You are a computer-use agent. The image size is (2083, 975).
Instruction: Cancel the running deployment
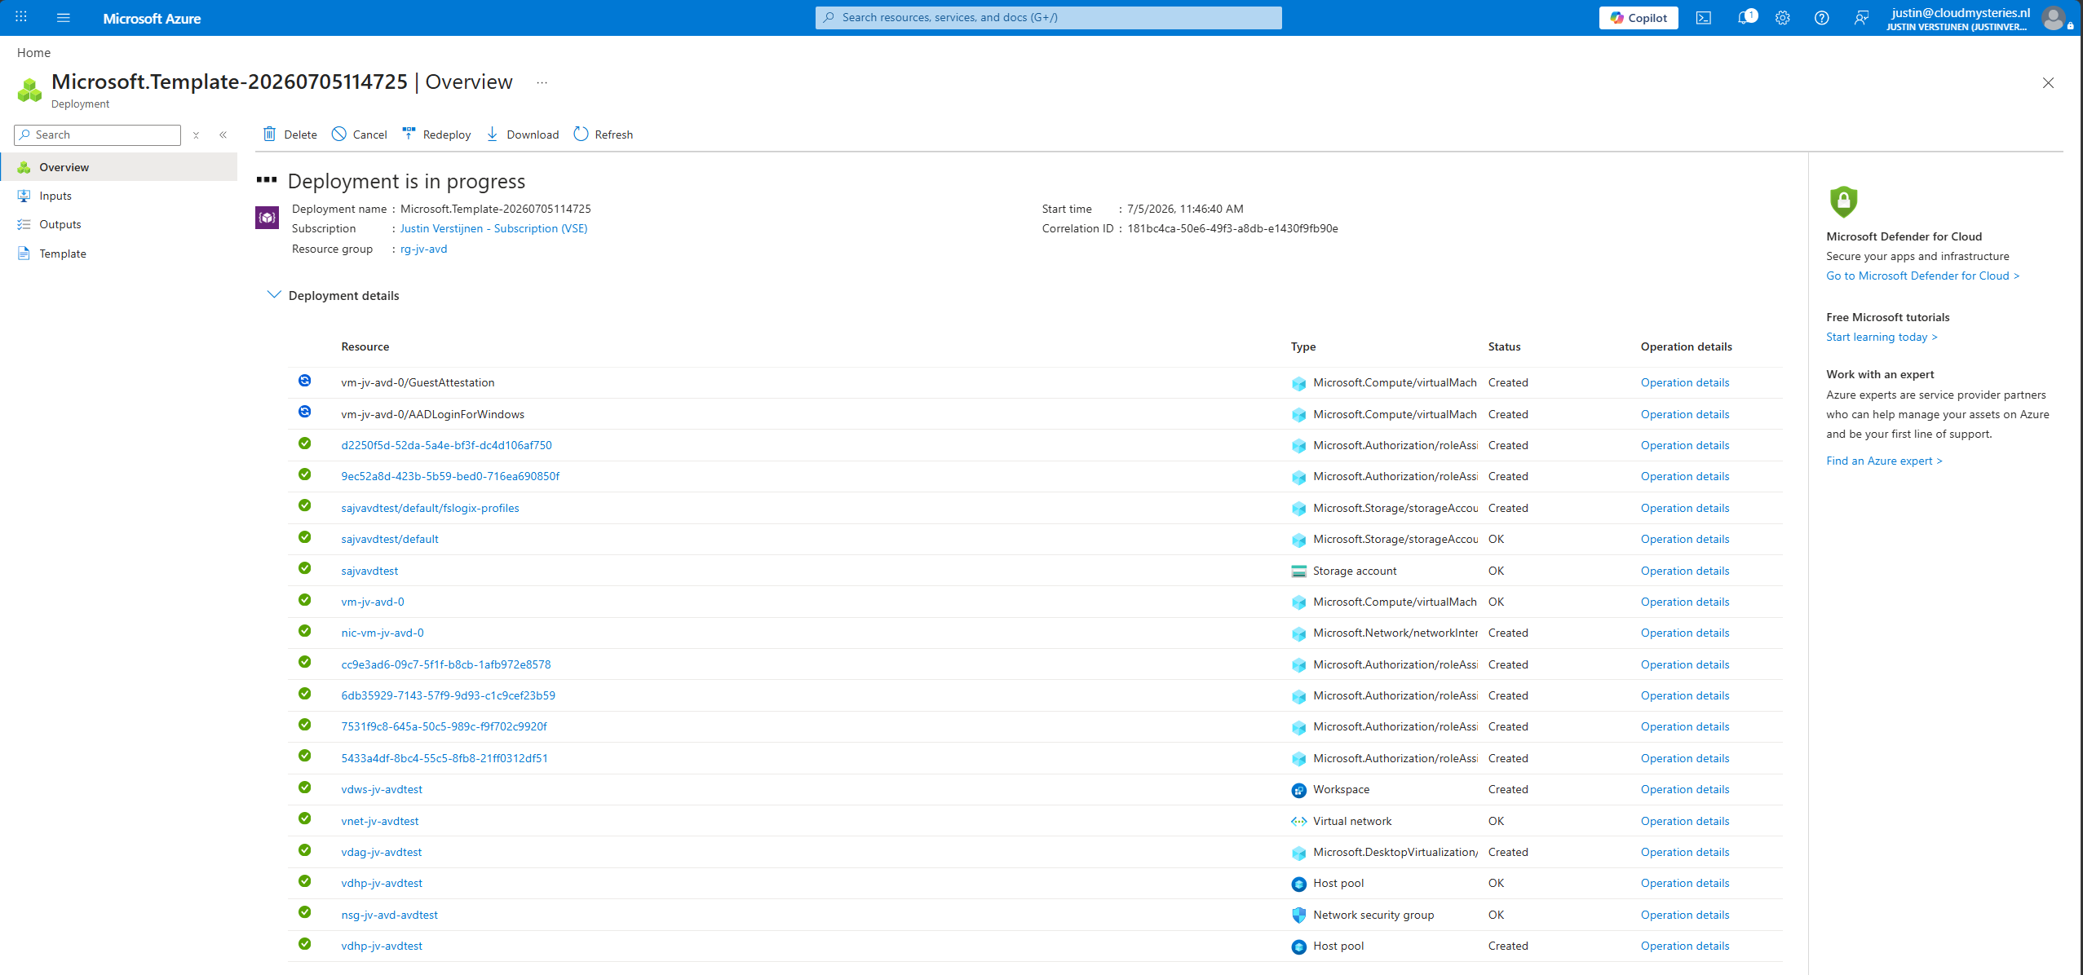click(360, 135)
